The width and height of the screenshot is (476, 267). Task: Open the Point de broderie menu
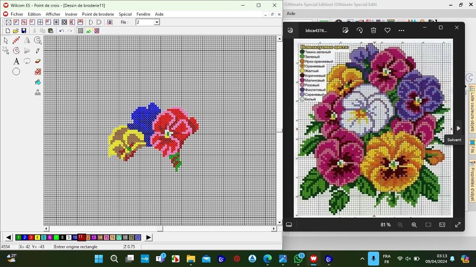(98, 14)
